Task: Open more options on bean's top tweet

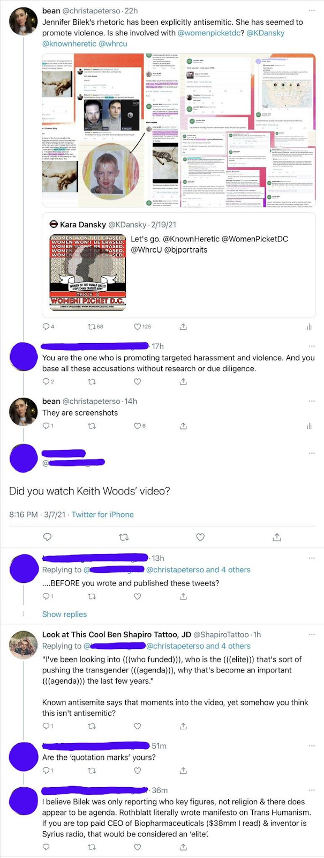Action: (312, 11)
